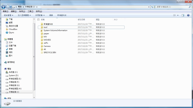The width and height of the screenshot is (193, 108).
Task: Open 本機磁碟 (G:) drive
Action: [14, 85]
